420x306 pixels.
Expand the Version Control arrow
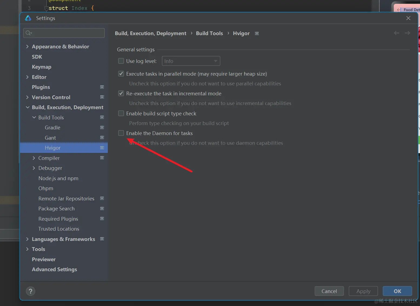click(x=27, y=97)
